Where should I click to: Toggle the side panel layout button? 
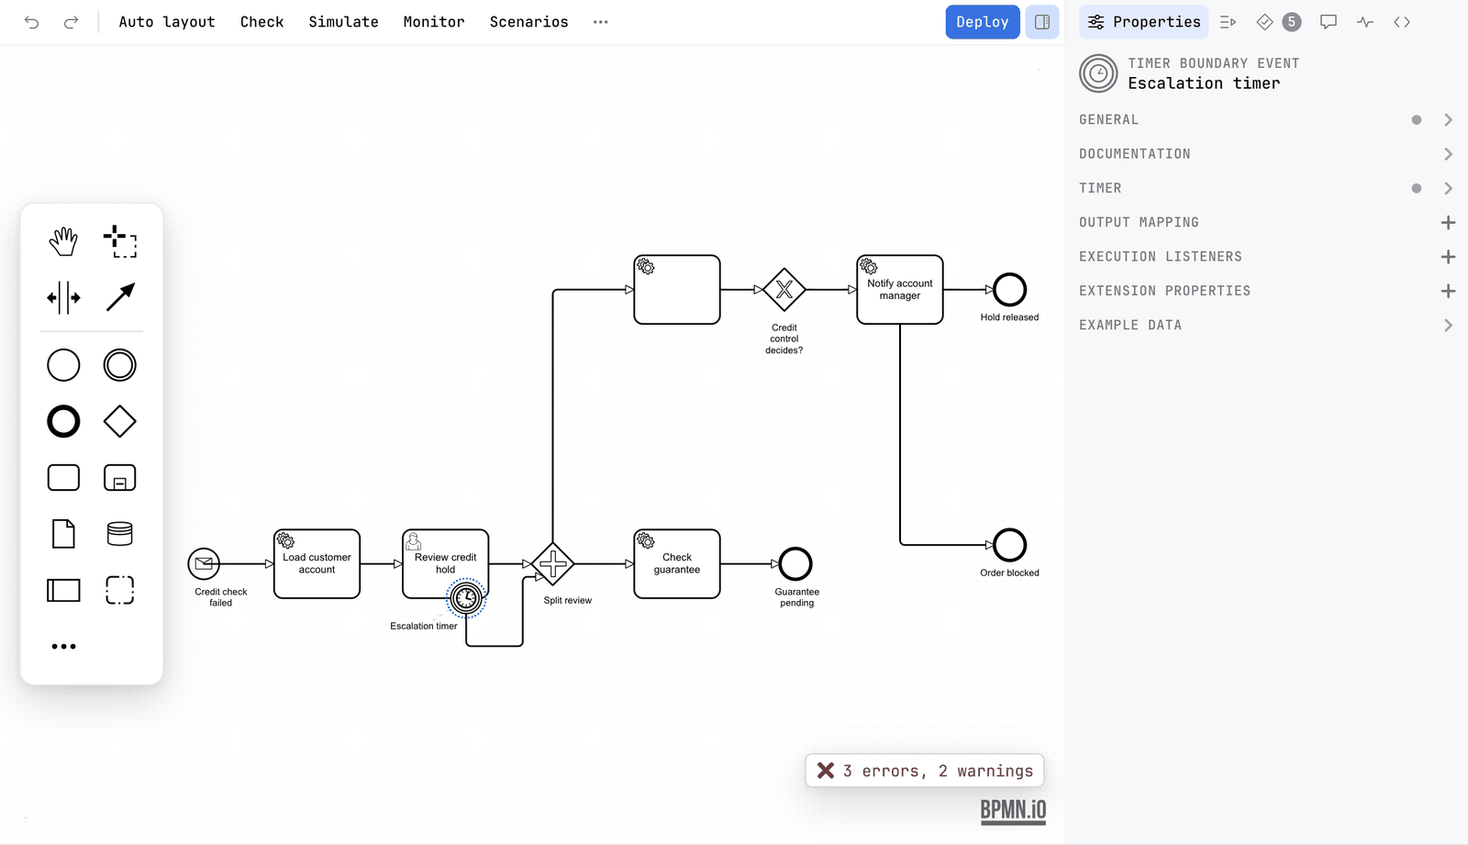1042,22
